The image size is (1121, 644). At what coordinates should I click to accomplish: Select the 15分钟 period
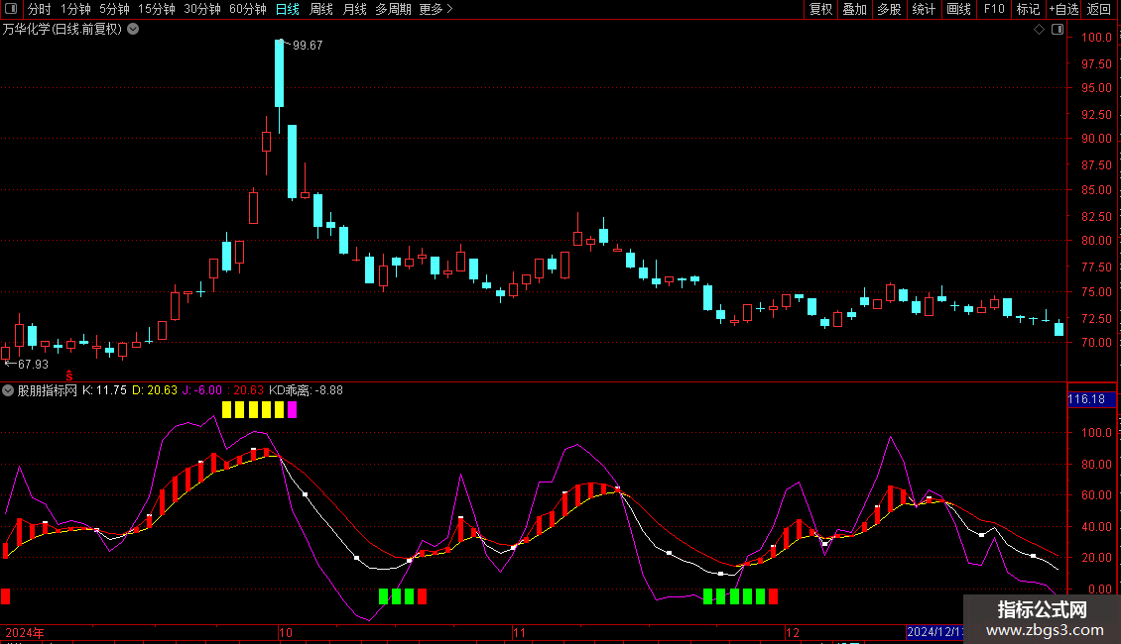coord(157,9)
